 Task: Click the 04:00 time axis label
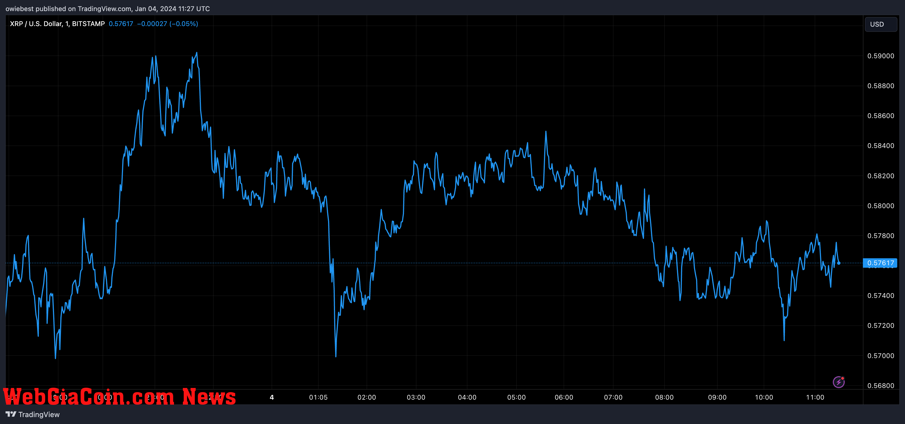[467, 397]
